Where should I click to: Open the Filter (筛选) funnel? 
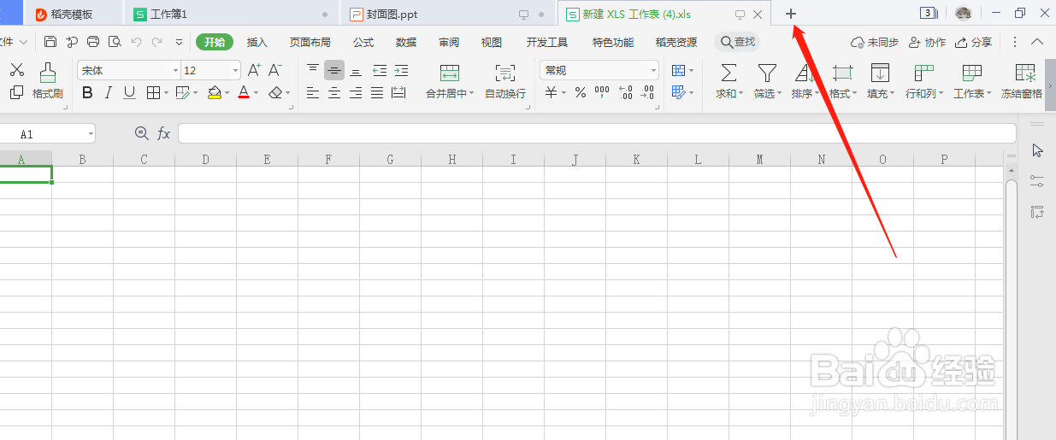(x=767, y=82)
